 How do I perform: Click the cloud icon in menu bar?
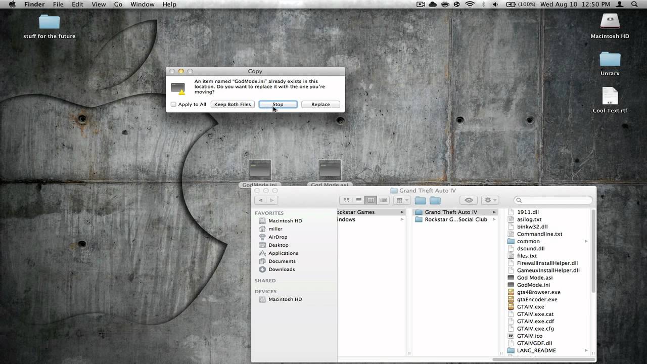[433, 5]
